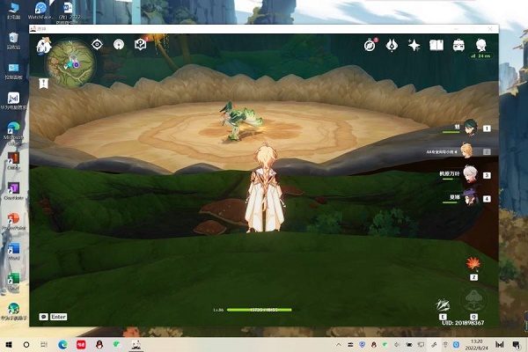The width and height of the screenshot is (528, 352).
Task: Open the backpack inventory icon
Action: 459,45
